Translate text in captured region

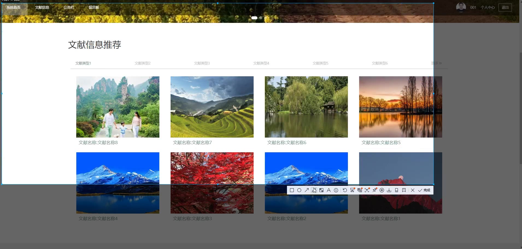pyautogui.click(x=360, y=190)
